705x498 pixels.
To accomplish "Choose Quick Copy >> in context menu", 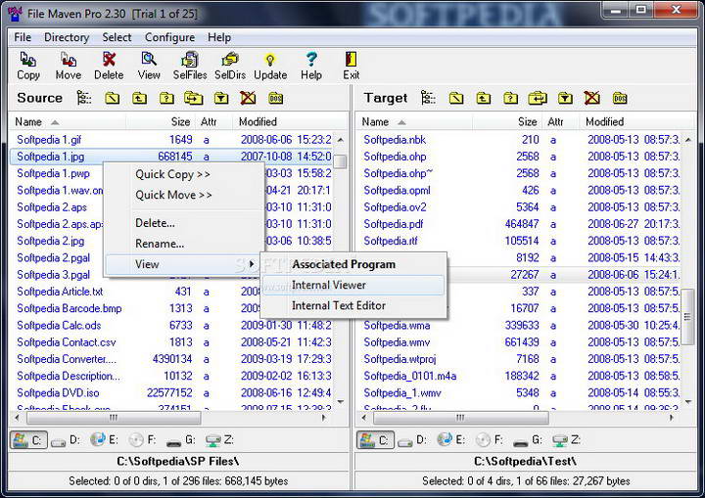I will coord(183,174).
